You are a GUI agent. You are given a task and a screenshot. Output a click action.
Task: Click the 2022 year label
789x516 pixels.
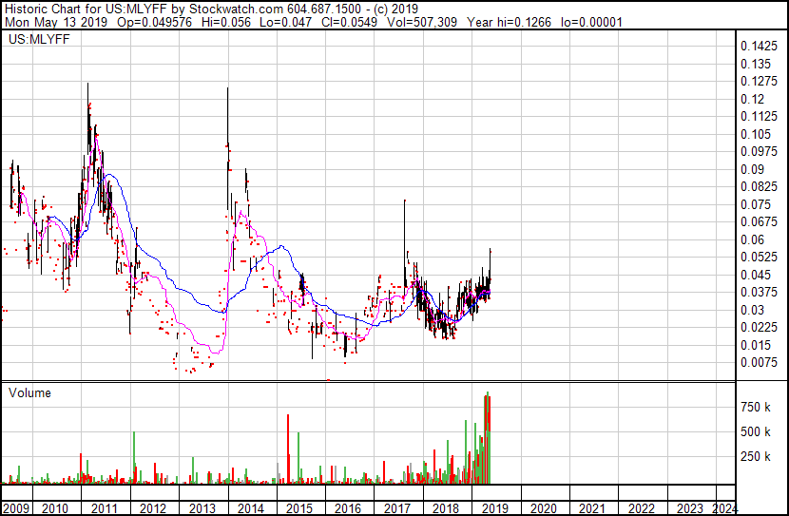pyautogui.click(x=642, y=508)
